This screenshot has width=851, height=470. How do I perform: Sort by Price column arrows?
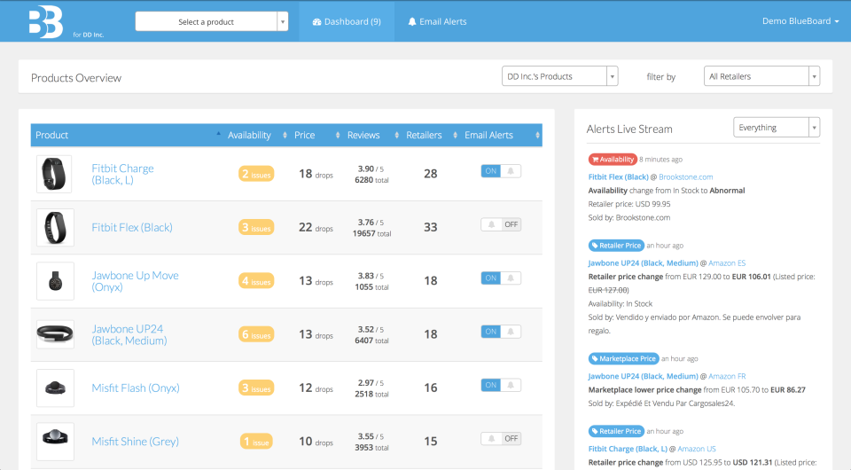coord(338,135)
